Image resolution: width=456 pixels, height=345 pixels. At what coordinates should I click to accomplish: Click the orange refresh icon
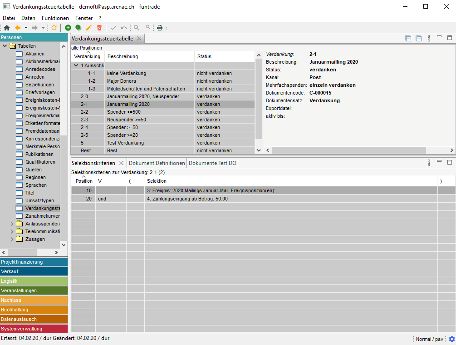coord(54,28)
